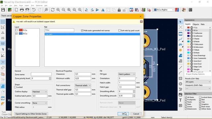
Task: Select the Draw Circle tool
Action: [181, 84]
